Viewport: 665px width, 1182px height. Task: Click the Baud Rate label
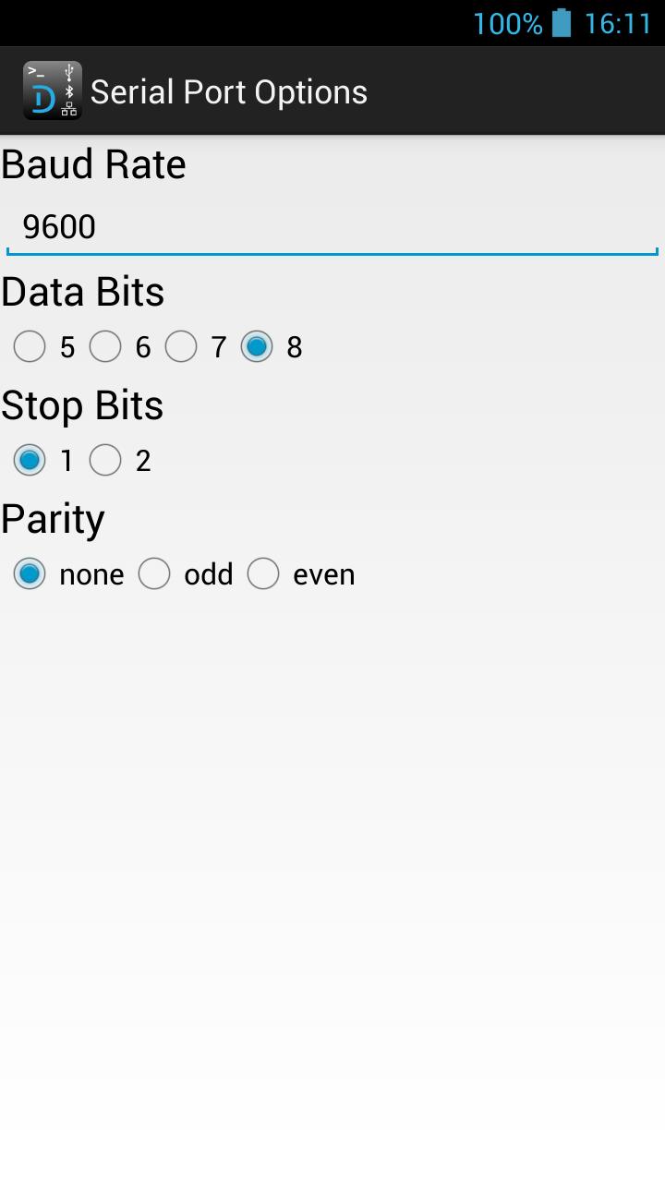click(93, 164)
